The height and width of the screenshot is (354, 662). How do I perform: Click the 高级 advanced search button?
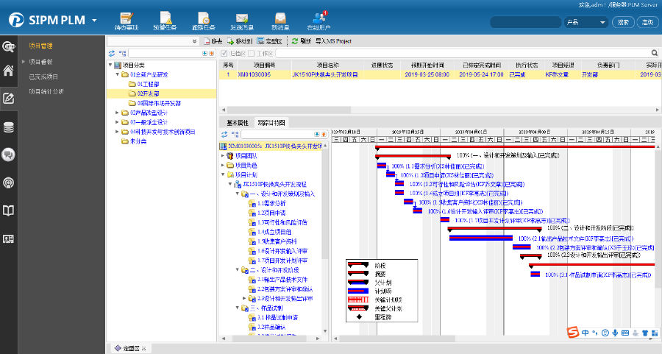pyautogui.click(x=647, y=22)
